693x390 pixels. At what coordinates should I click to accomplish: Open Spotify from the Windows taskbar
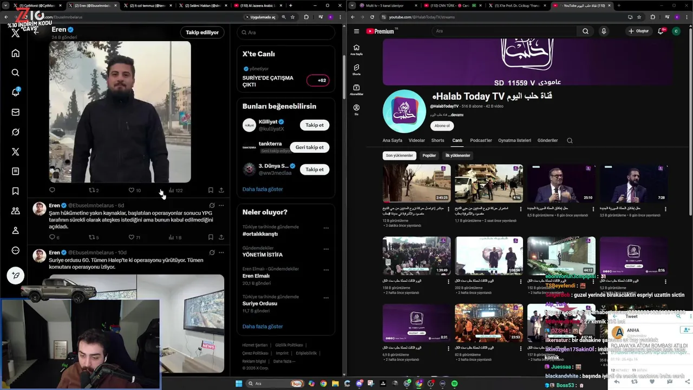point(454,383)
